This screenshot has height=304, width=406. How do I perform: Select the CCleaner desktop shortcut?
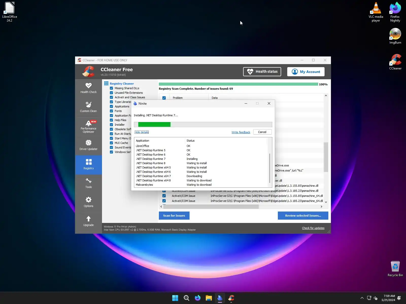[395, 62]
